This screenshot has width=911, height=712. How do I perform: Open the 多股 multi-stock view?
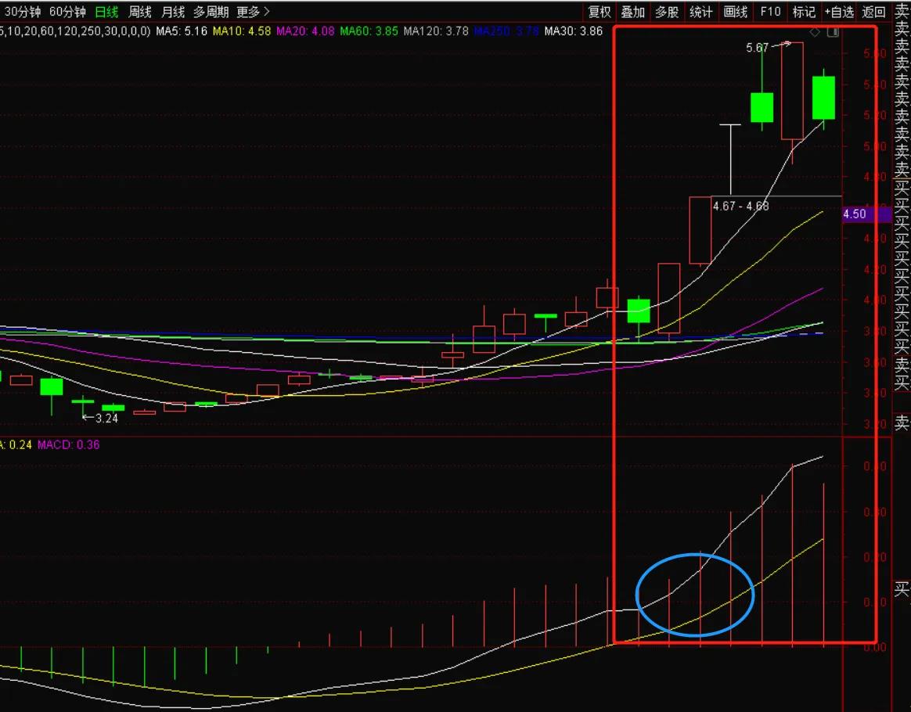coord(667,12)
